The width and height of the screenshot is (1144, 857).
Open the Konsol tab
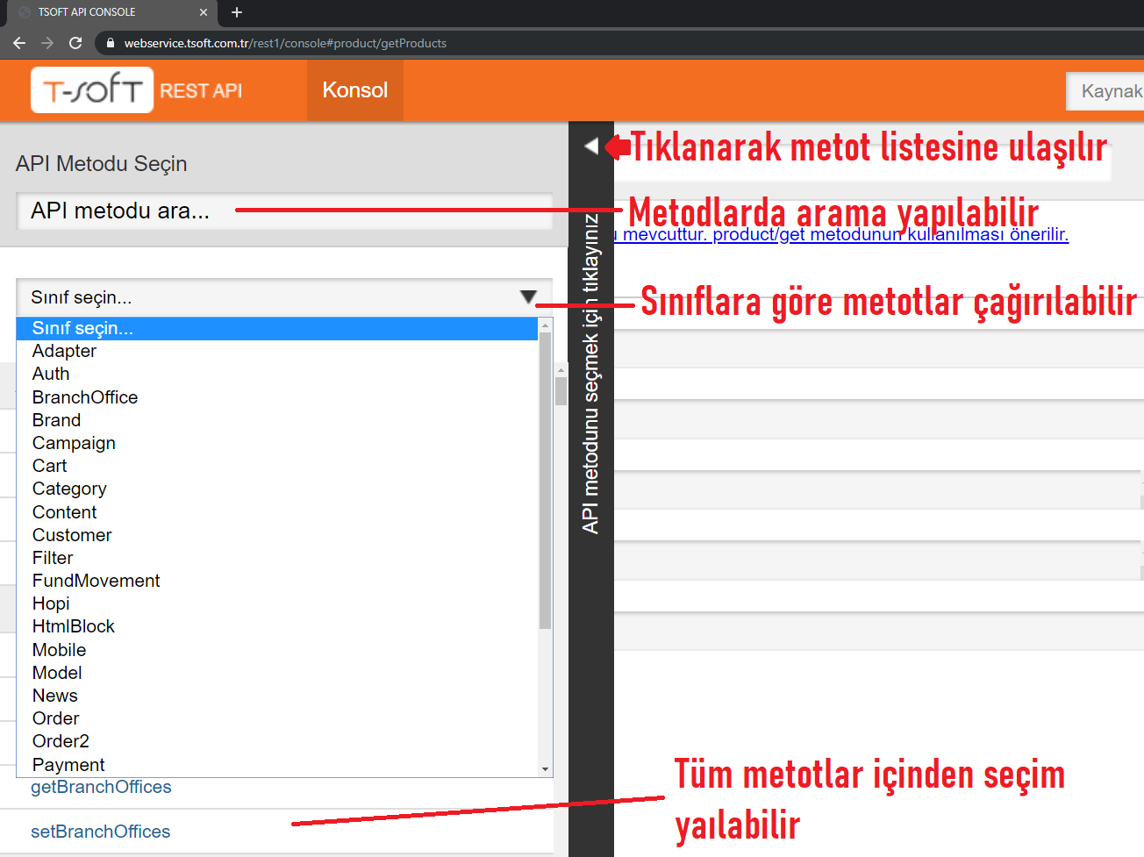[355, 90]
